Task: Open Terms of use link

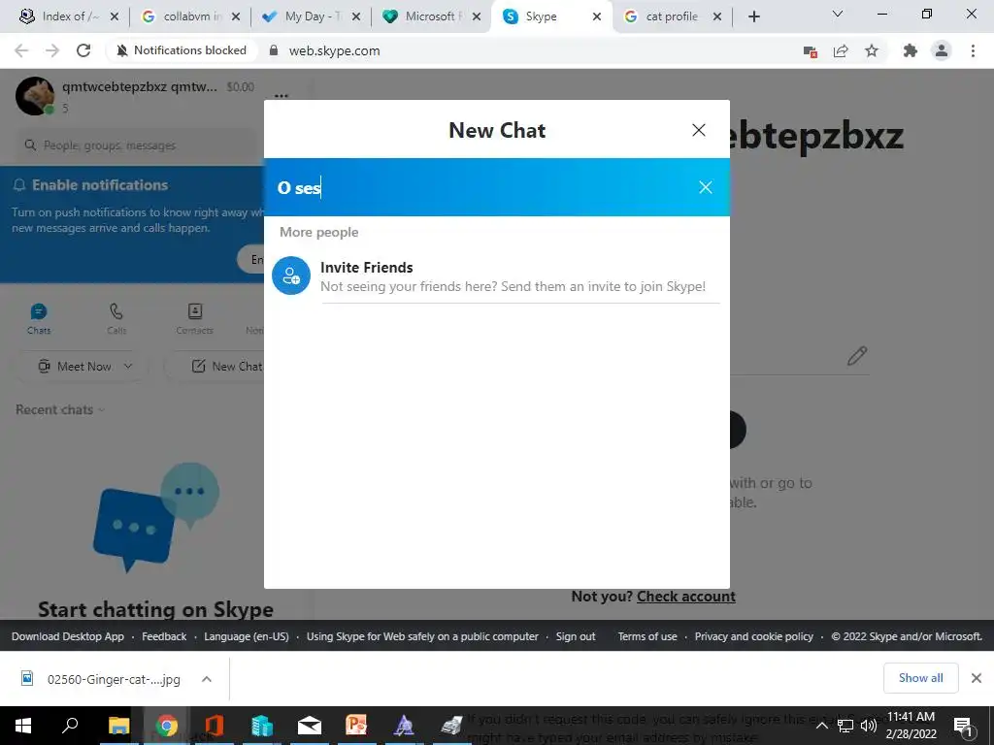Action: 647,636
